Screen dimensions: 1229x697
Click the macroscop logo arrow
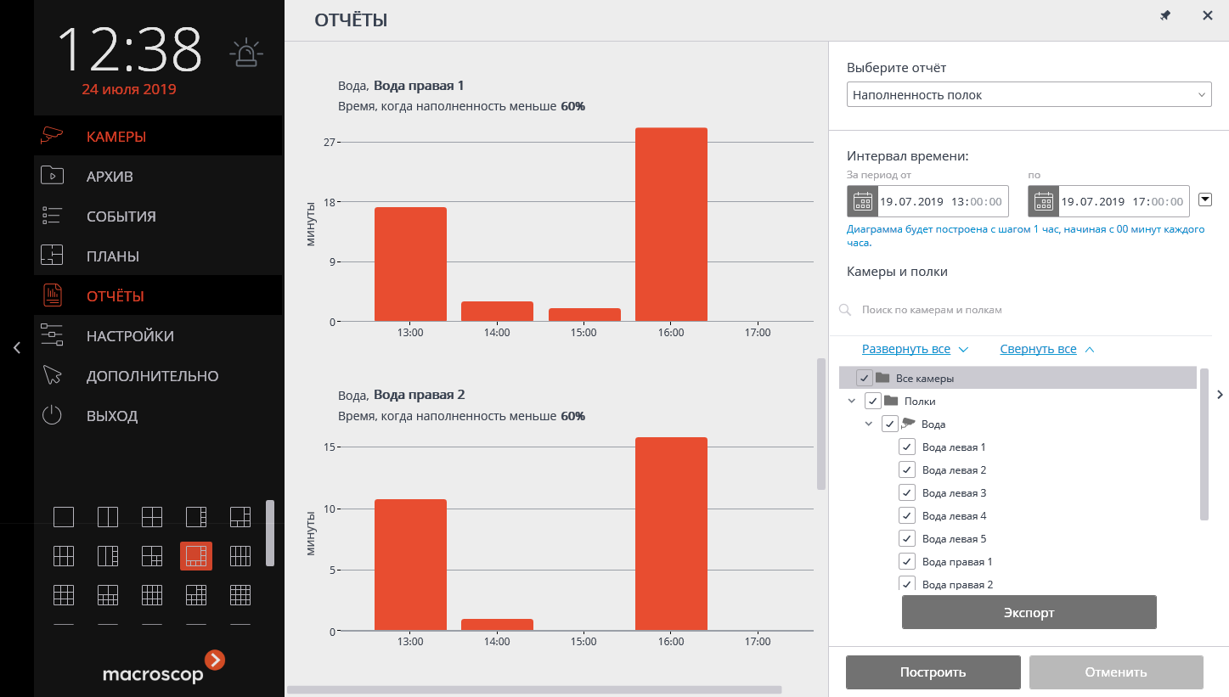coord(215,660)
